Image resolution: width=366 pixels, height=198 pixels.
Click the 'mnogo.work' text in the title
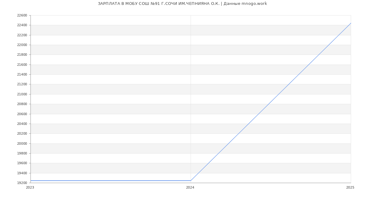[254, 4]
